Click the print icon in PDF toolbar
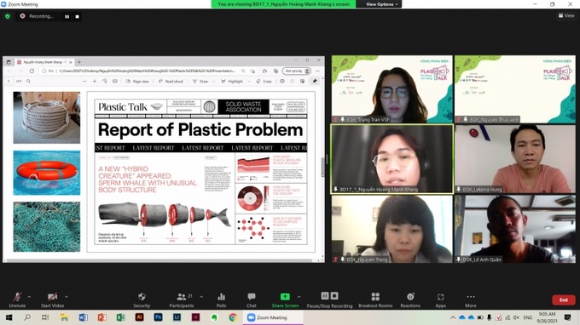Image resolution: width=580 pixels, height=325 pixels. tap(282, 81)
